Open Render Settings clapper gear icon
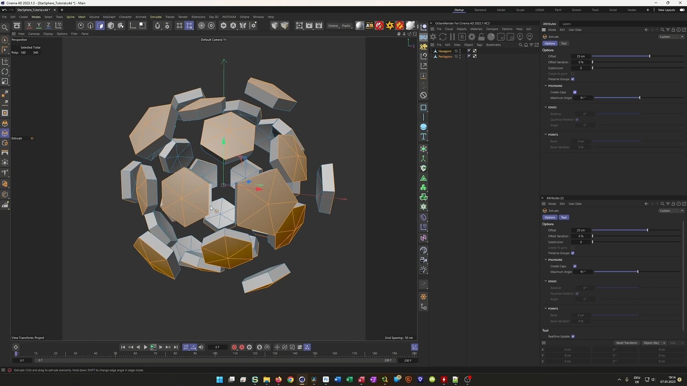Screen dimensions: 687x386 [x=319, y=26]
